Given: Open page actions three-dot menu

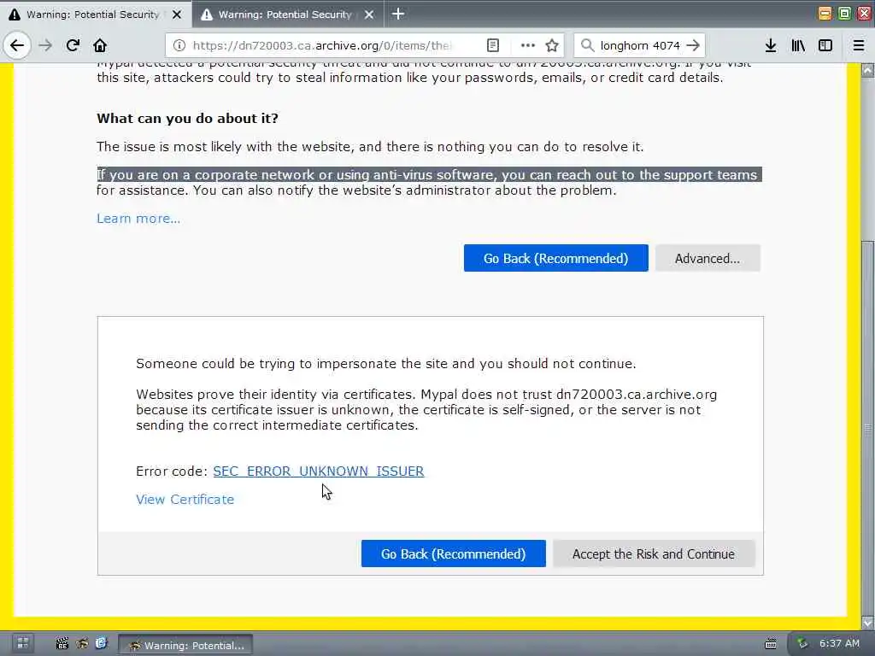Looking at the screenshot, I should click(527, 45).
